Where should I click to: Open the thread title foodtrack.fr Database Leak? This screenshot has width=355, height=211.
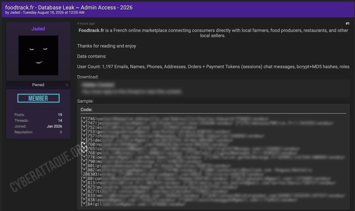69,8
